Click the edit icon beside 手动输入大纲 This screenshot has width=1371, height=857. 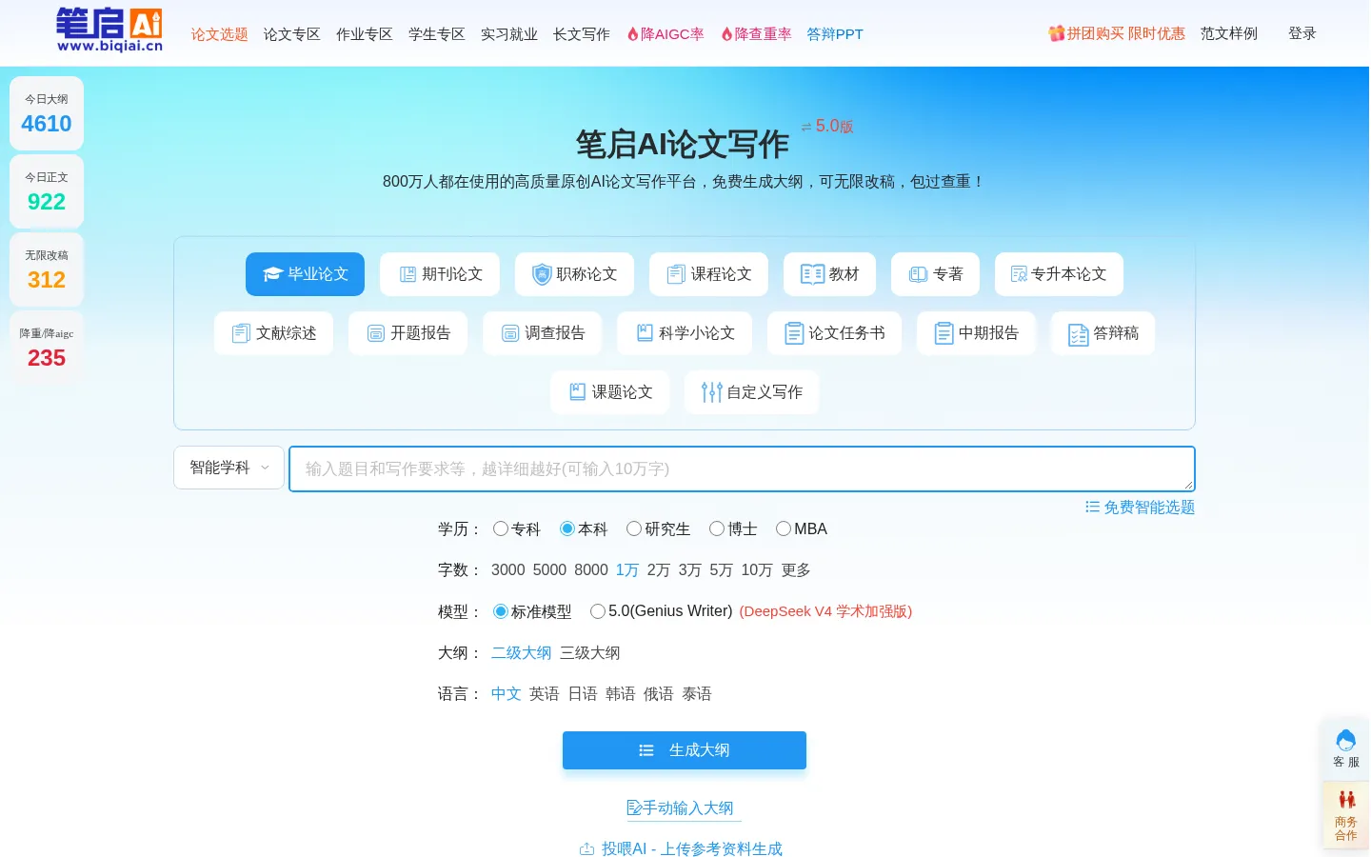click(634, 807)
